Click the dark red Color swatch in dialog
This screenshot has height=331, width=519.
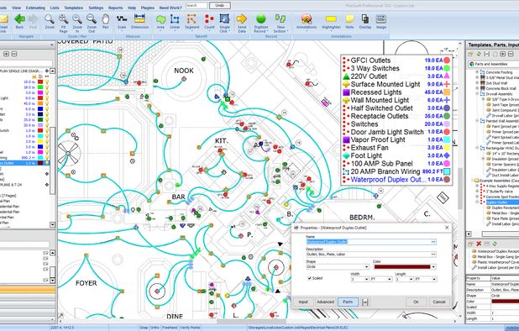tap(402, 267)
